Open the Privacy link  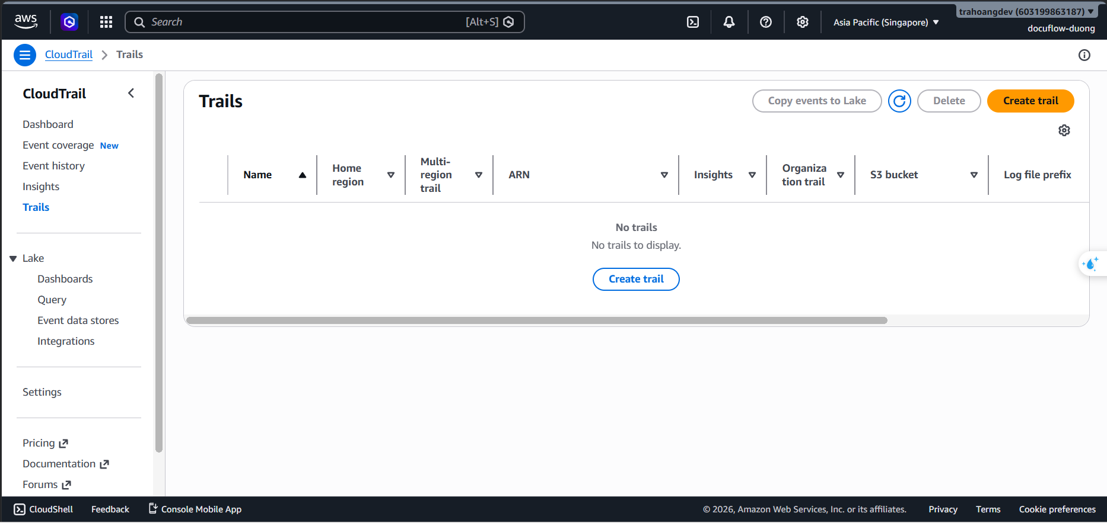[943, 509]
